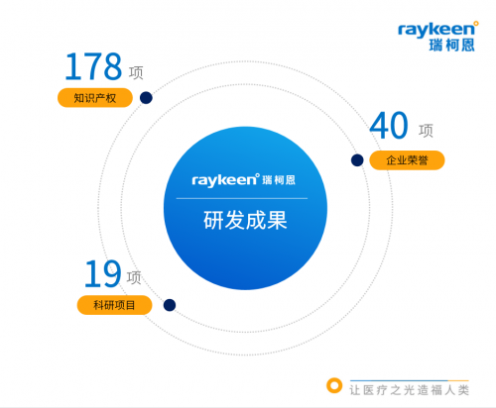Click the orange 企业荣誉 label
This screenshot has width=496, height=408.
tap(407, 160)
